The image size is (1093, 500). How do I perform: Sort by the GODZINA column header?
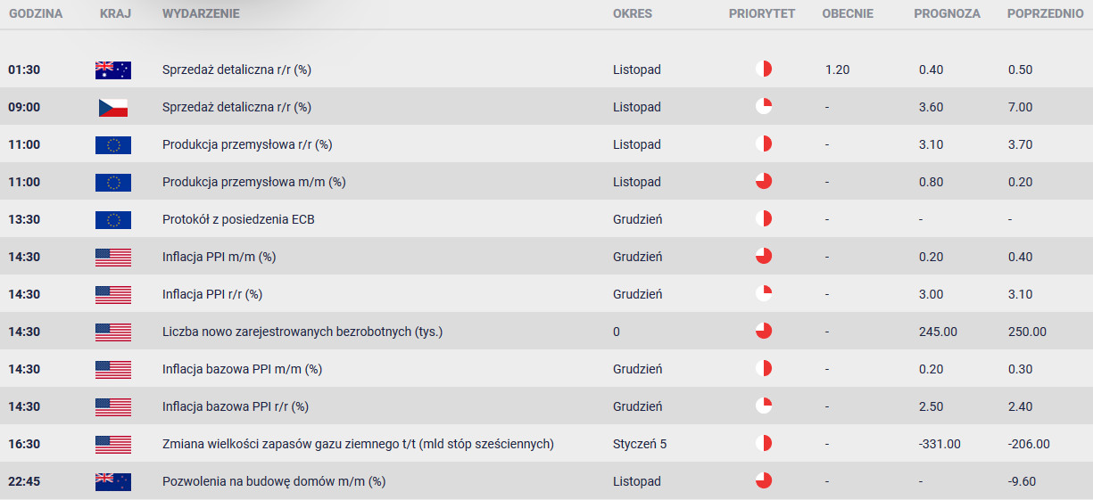[36, 14]
